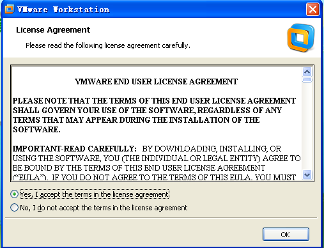Click the 'IMPORTANT-READ CAREFULLY:' bold text

[x=74, y=149]
